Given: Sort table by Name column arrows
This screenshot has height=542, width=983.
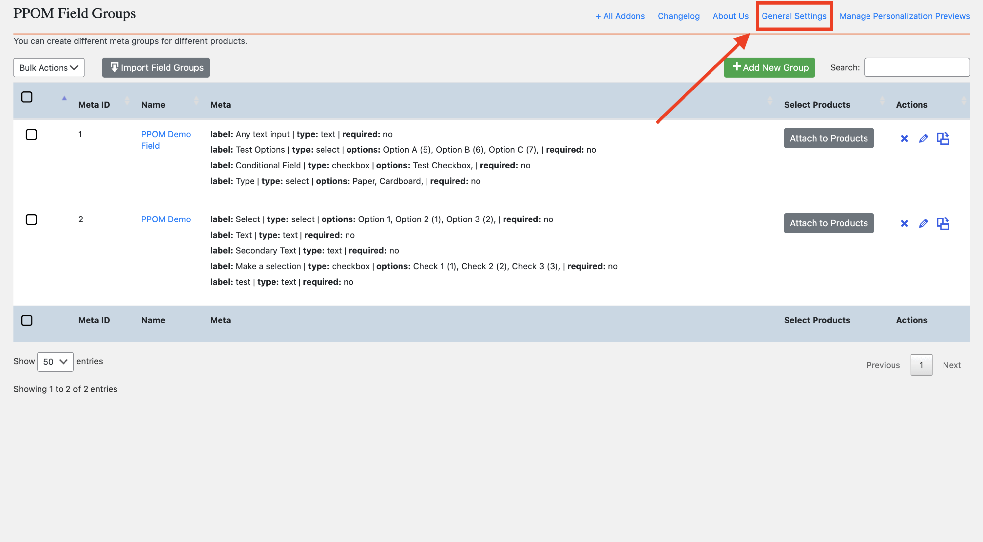Looking at the screenshot, I should pyautogui.click(x=196, y=101).
